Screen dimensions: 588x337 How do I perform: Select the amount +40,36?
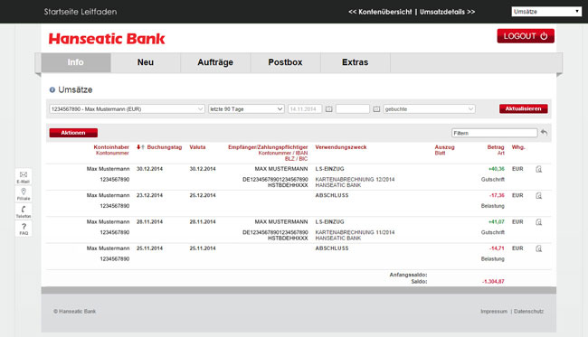coord(496,169)
